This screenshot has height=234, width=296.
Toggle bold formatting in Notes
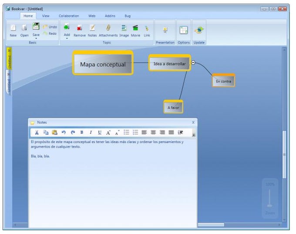pos(82,132)
